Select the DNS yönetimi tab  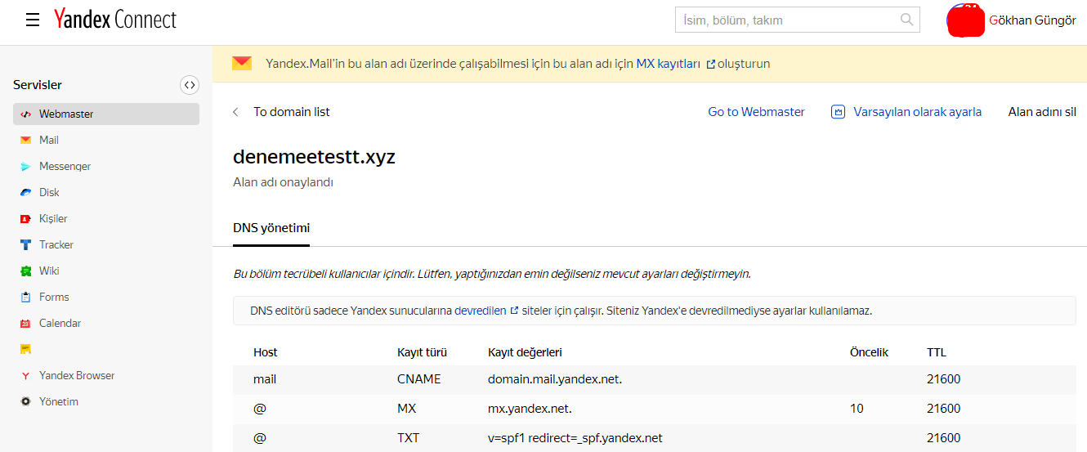[271, 228]
